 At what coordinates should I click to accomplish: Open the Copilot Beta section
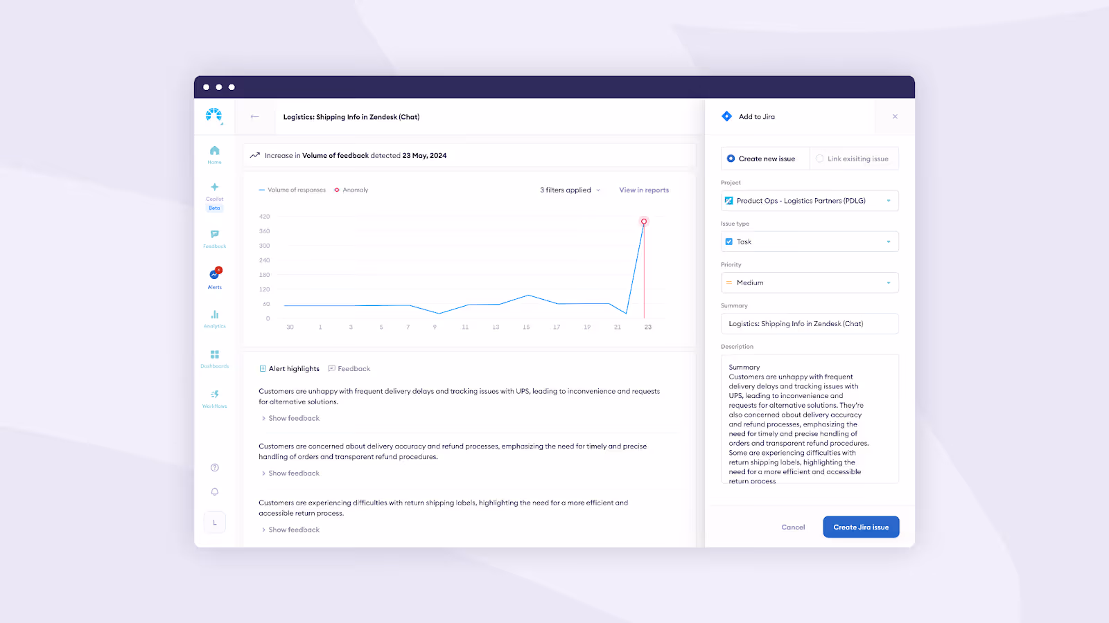coord(214,196)
